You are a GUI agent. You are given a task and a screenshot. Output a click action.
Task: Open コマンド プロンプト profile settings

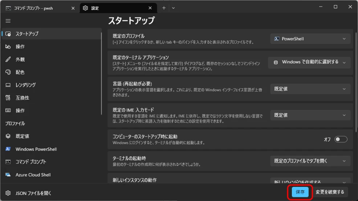[31, 162]
